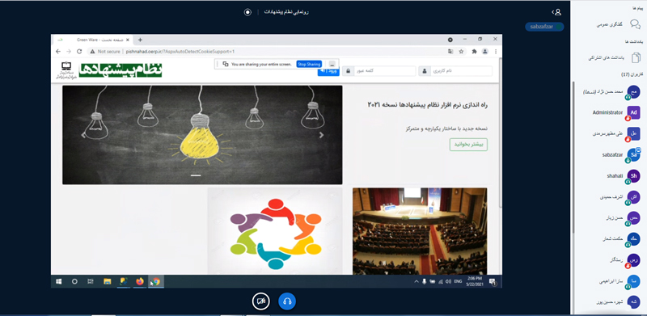The height and width of the screenshot is (316, 647).
Task: Click the carousel slide indicator bar
Action: (x=196, y=175)
